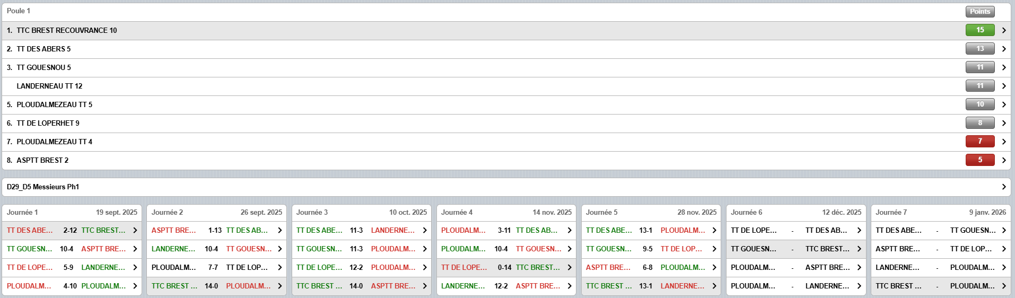Click chevron on TT DE LOPERHET 9

pos(1004,123)
